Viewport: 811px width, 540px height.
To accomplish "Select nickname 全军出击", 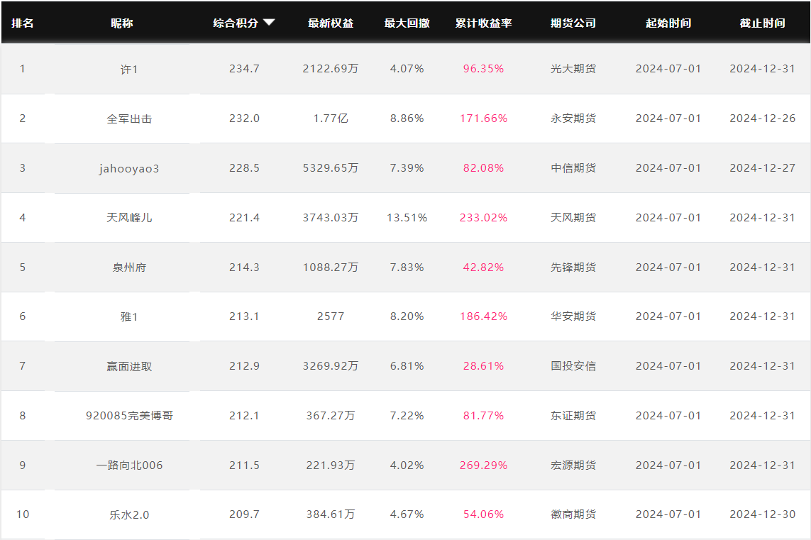I will [129, 119].
